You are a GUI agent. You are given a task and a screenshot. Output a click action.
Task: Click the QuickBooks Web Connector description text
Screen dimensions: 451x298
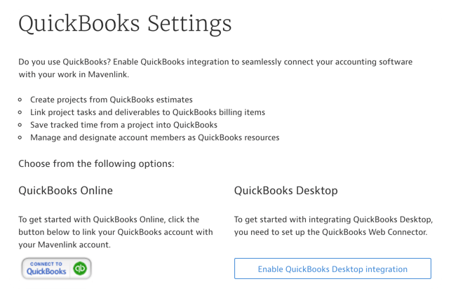(x=330, y=226)
